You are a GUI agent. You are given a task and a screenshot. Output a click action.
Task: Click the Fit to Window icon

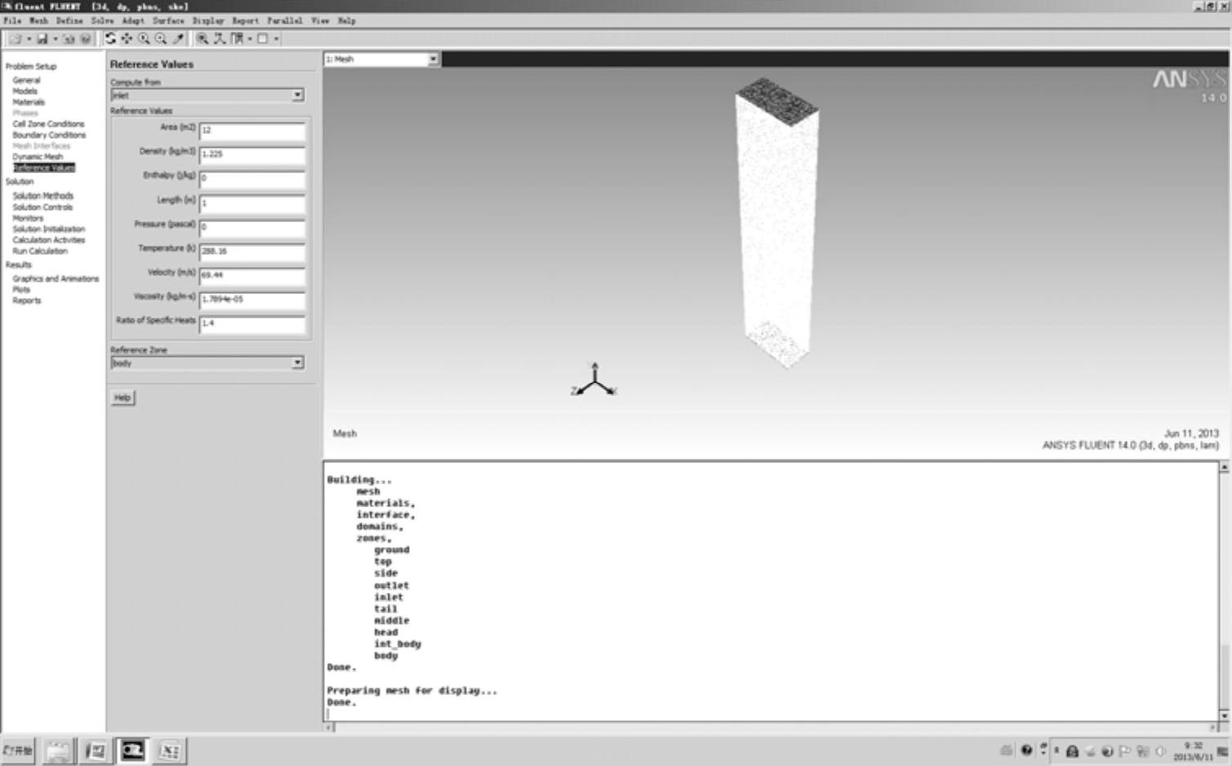[202, 38]
